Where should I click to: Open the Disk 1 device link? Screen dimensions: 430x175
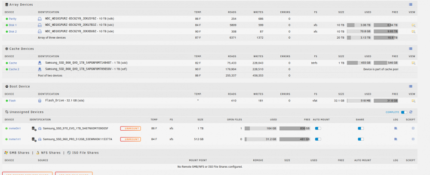(13, 25)
